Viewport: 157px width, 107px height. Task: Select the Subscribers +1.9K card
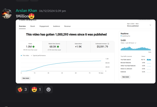click(x=78, y=47)
